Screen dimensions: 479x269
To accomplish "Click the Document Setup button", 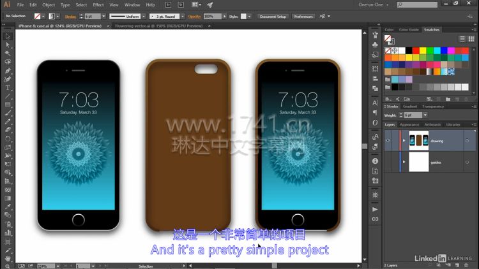I will 273,17.
